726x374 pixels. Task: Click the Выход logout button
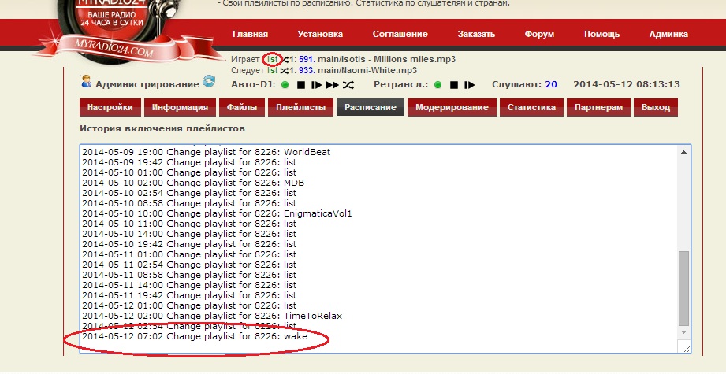[656, 107]
